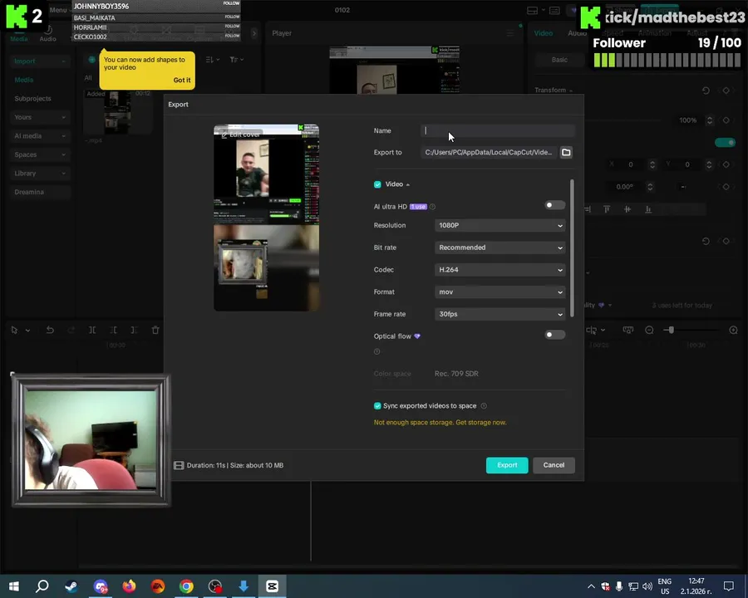Collapse the Video section arrow
The width and height of the screenshot is (748, 598).
[x=408, y=184]
